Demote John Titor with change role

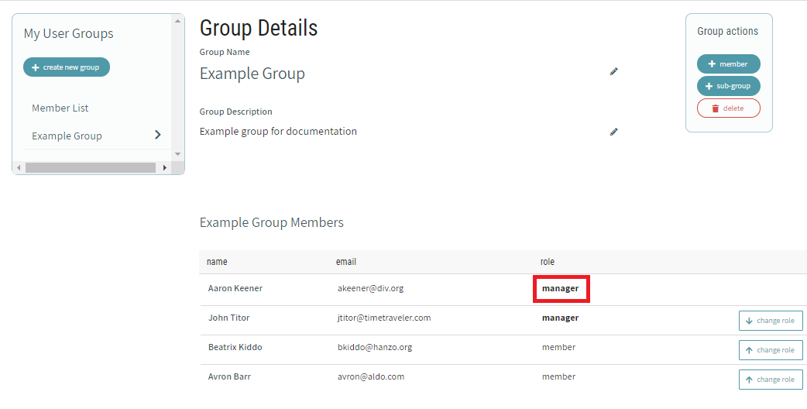pos(771,321)
